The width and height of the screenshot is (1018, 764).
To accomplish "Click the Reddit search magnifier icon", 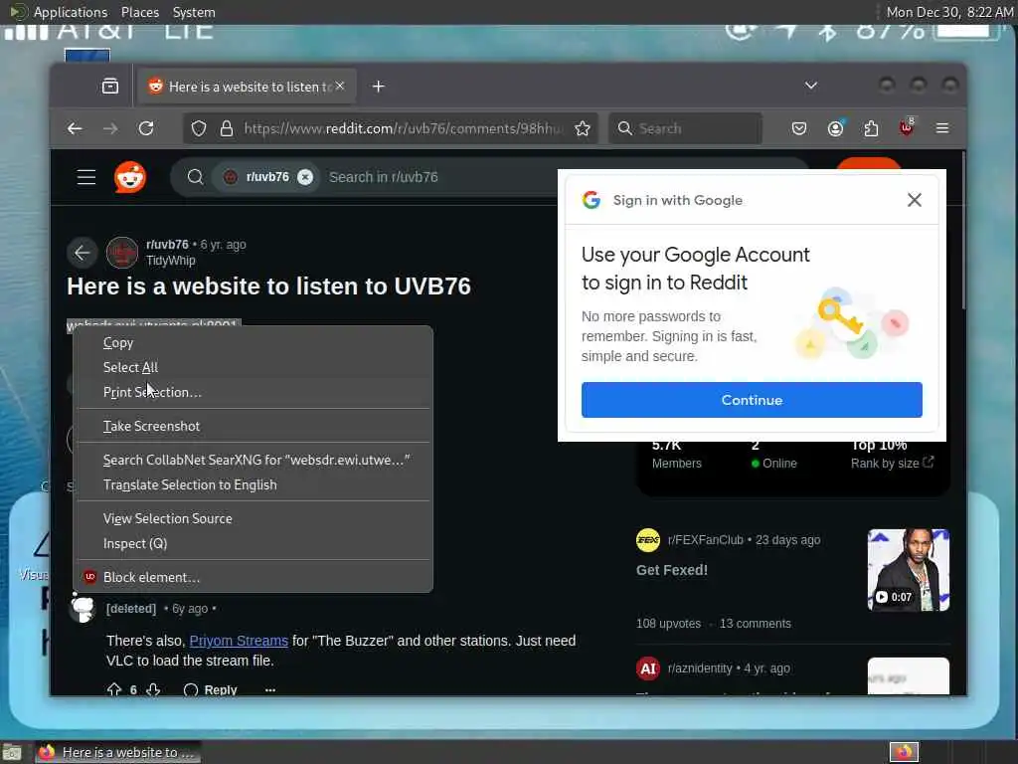I will click(196, 177).
